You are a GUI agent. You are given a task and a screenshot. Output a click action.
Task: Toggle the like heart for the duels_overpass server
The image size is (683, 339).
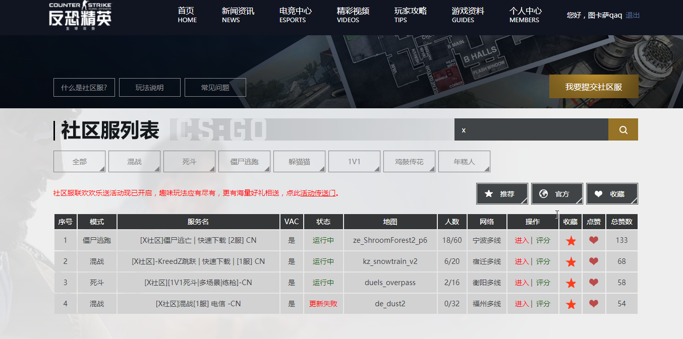pyautogui.click(x=594, y=283)
